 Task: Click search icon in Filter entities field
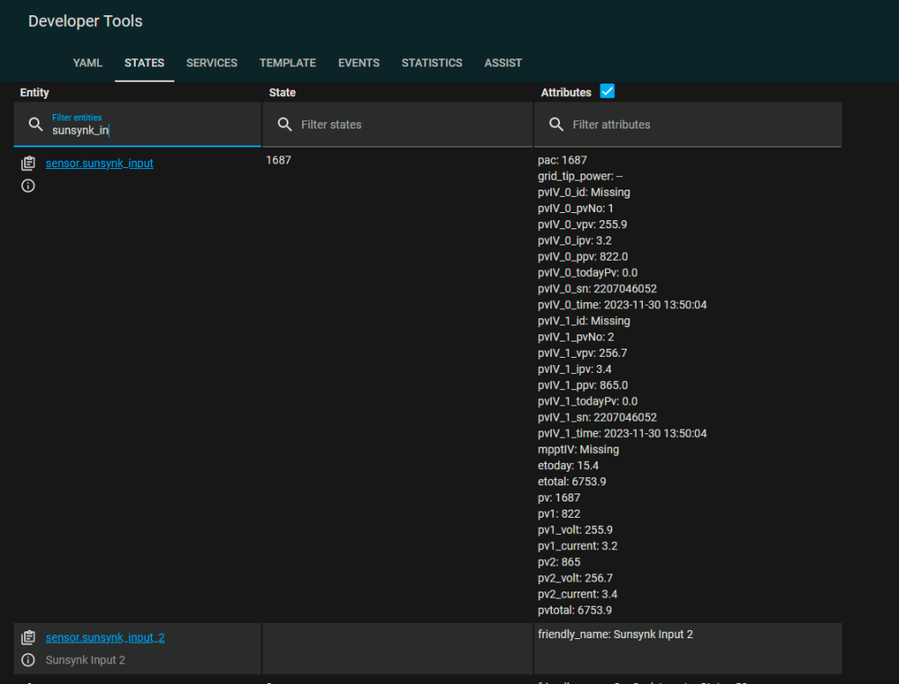[x=36, y=124]
